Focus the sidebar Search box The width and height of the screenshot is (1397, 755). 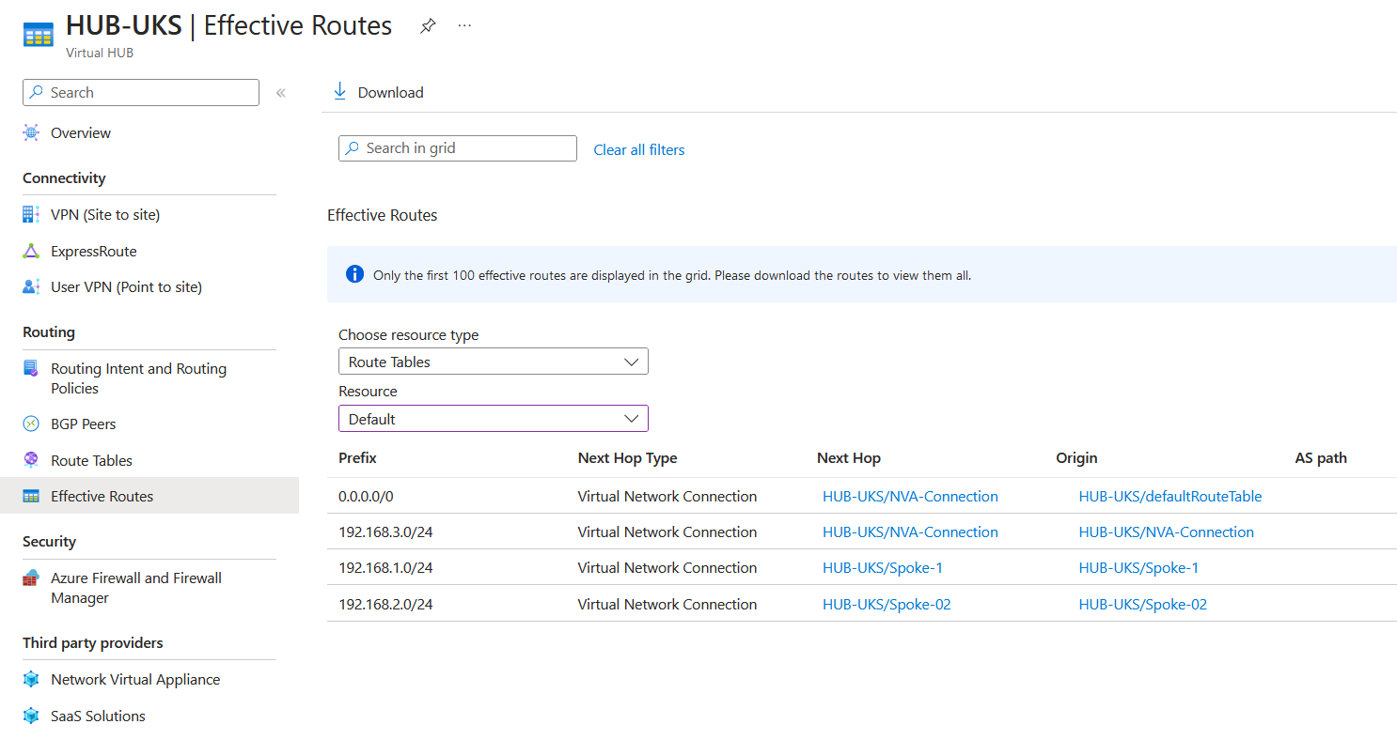pos(141,93)
